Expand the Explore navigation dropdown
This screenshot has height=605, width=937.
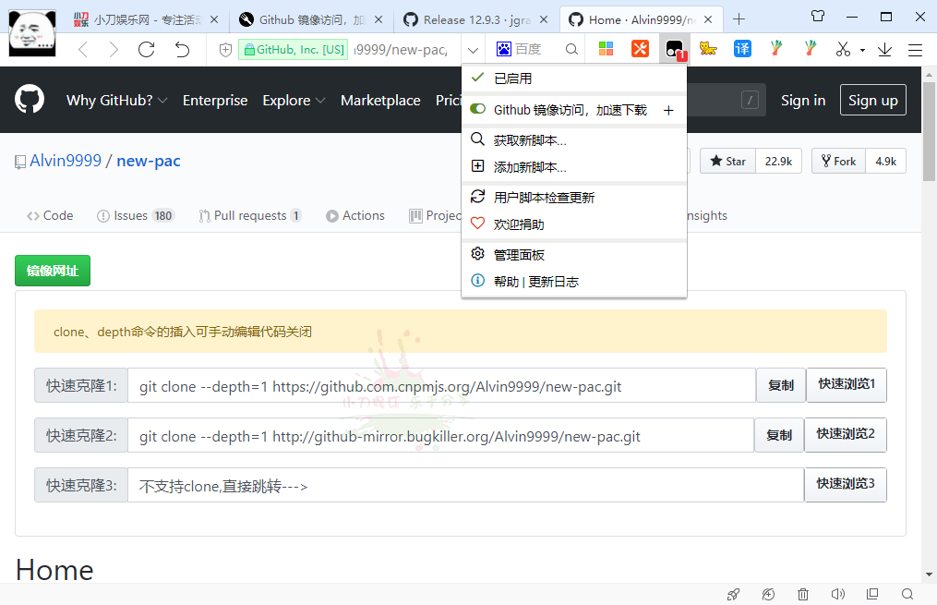pos(294,101)
